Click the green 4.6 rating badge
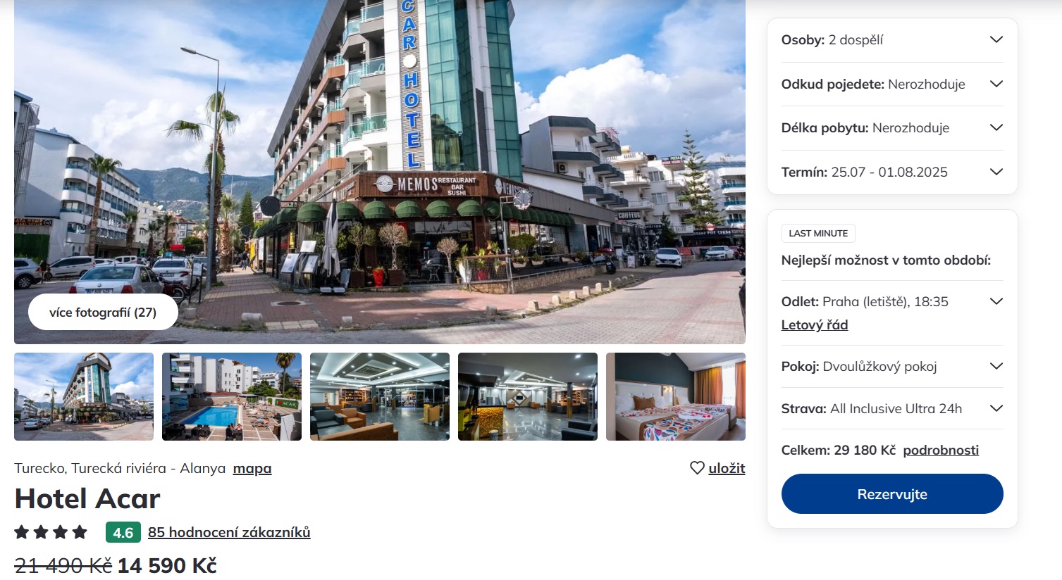Image resolution: width=1062 pixels, height=580 pixels. [x=123, y=532]
